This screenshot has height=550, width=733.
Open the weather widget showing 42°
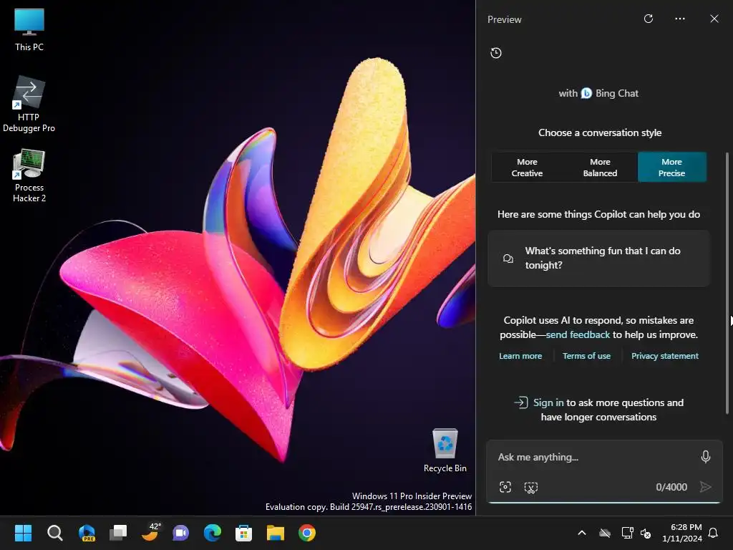[x=150, y=532]
